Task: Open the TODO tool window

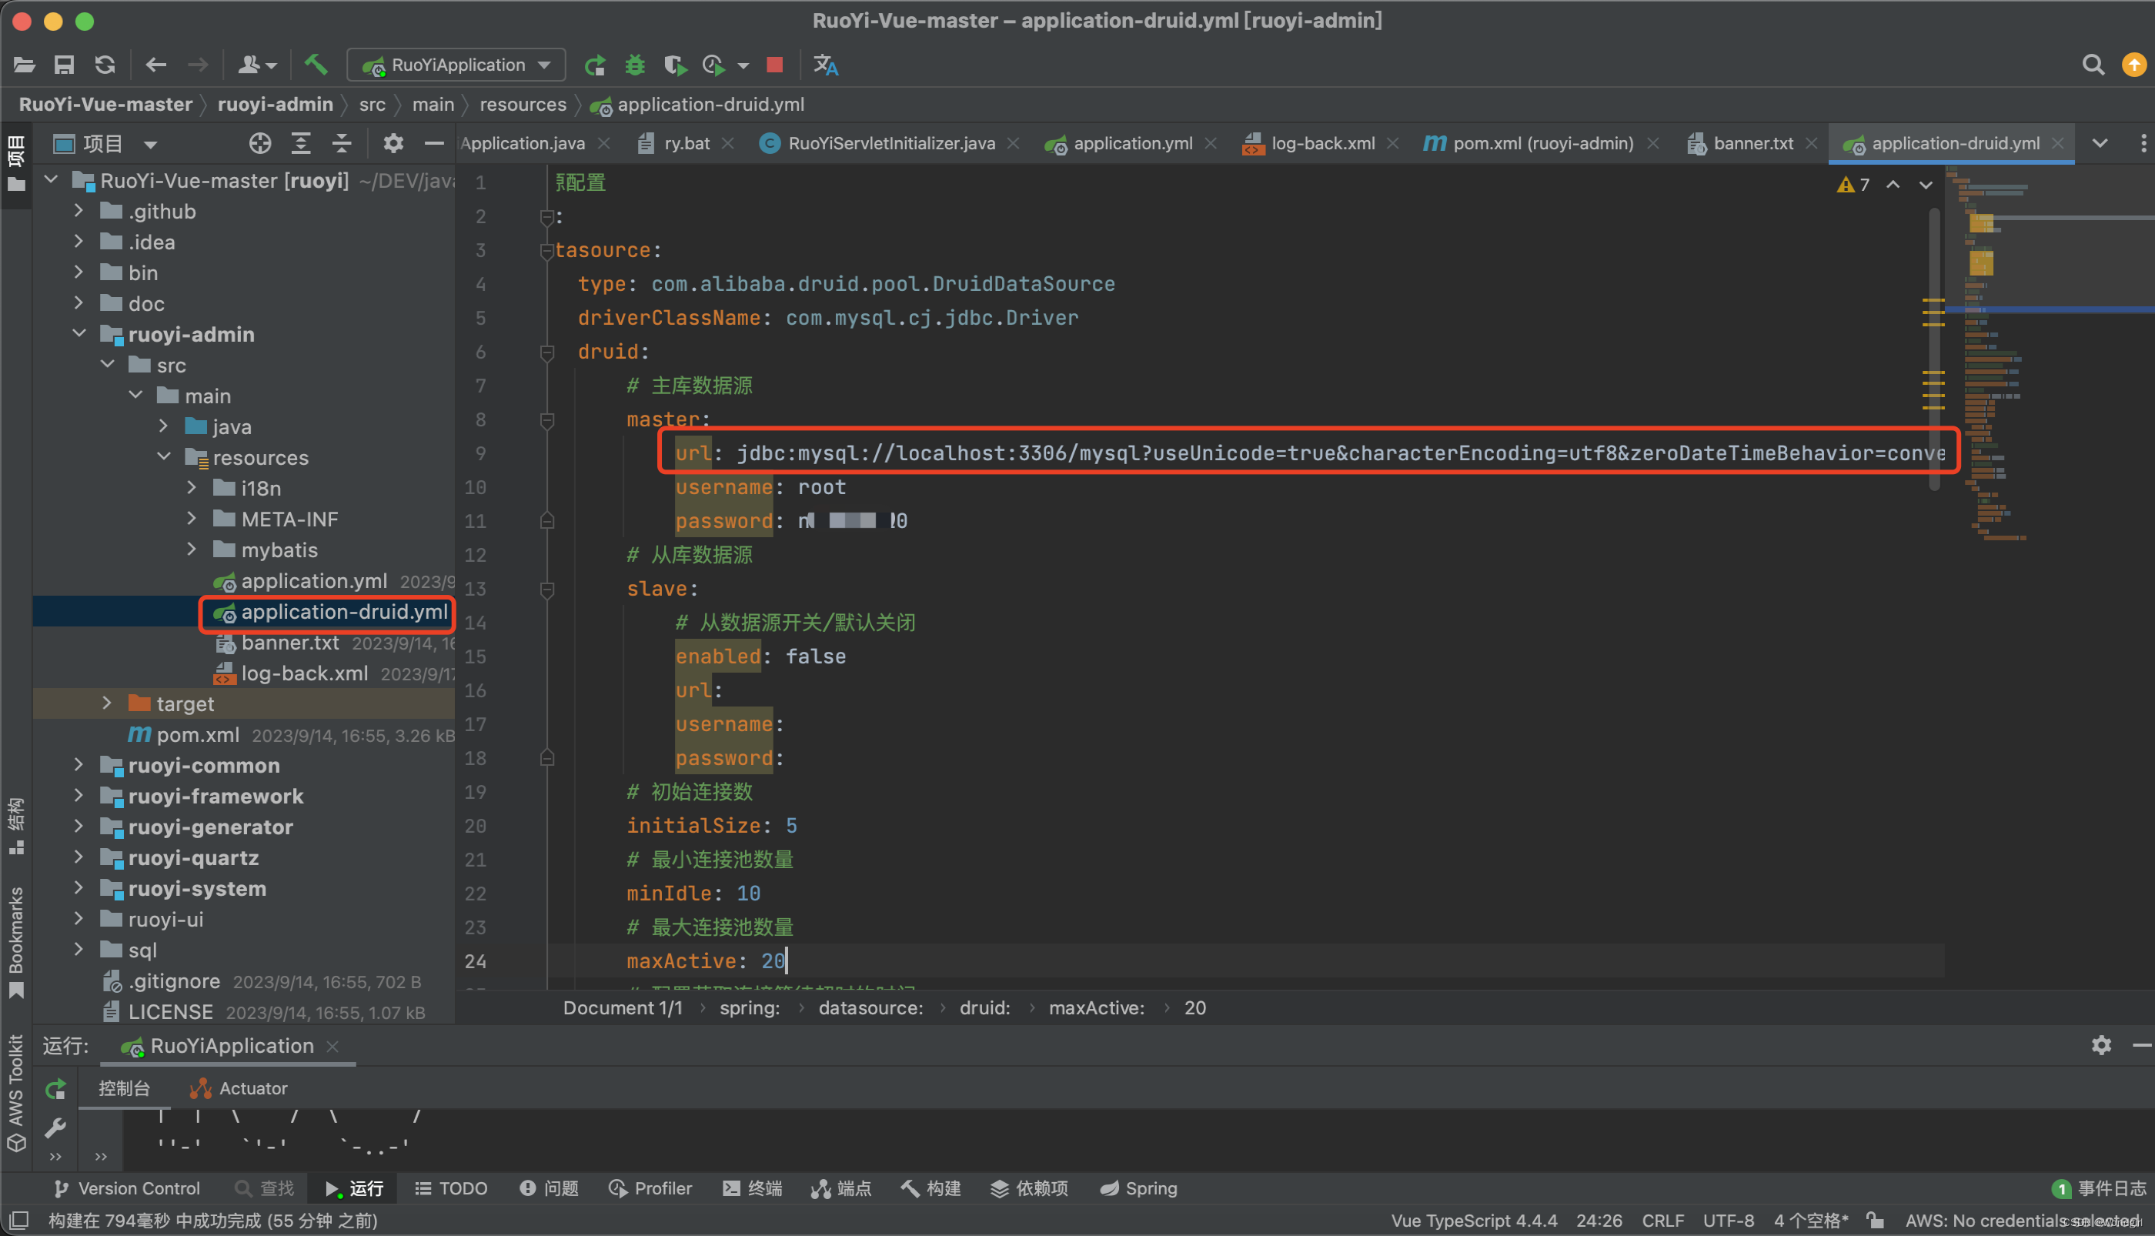Action: 451,1188
